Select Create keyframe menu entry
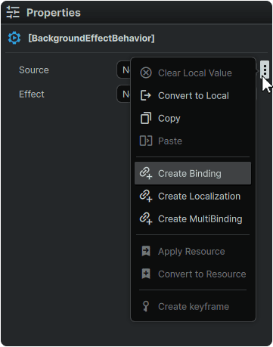This screenshot has height=347, width=273. point(193,306)
